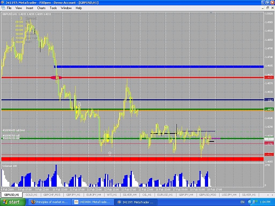Switch to the GBPCHF,M15 chart tab
The height and width of the screenshot is (206, 275).
pos(52,195)
